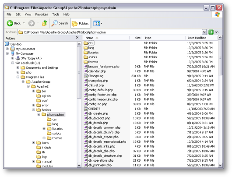232x177 pixels.
Task: Close the Folders pane with X
Action: (77, 38)
